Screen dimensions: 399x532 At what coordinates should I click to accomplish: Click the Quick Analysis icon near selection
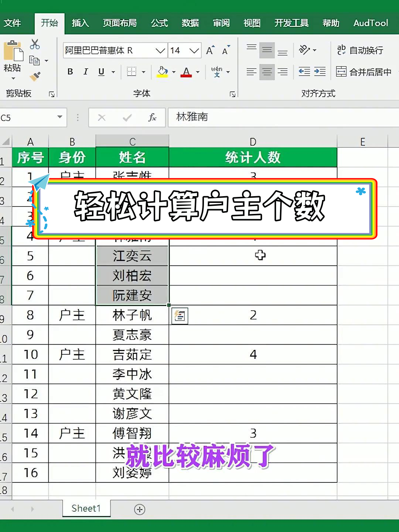(180, 316)
